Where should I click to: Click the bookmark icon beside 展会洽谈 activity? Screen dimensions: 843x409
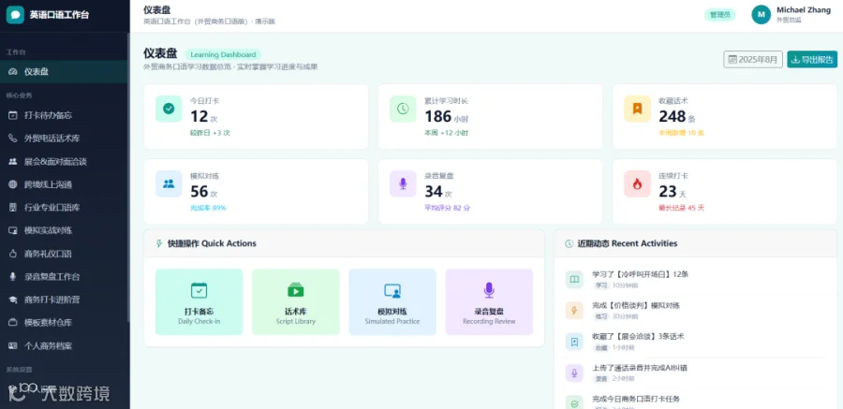[574, 342]
